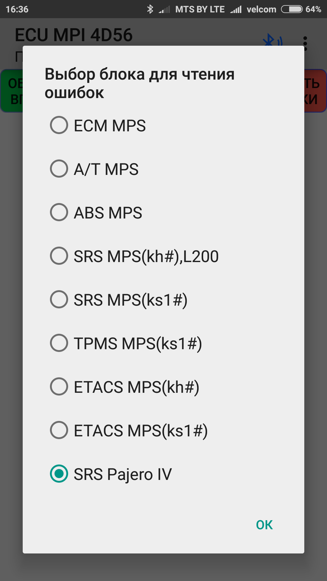Confirm the selection with OK
Screen dimensions: 327x581
tap(264, 525)
